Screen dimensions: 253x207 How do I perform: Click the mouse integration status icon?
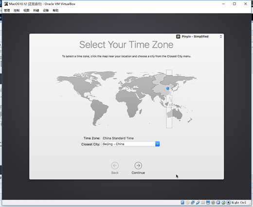click(x=223, y=202)
